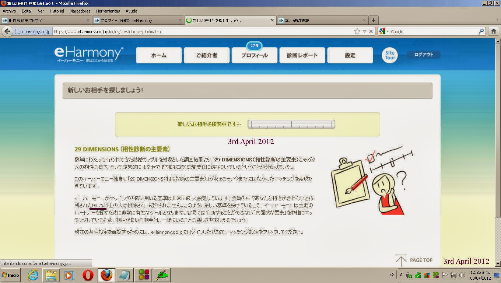
Task: Open the Herramientas menu
Action: 108,11
